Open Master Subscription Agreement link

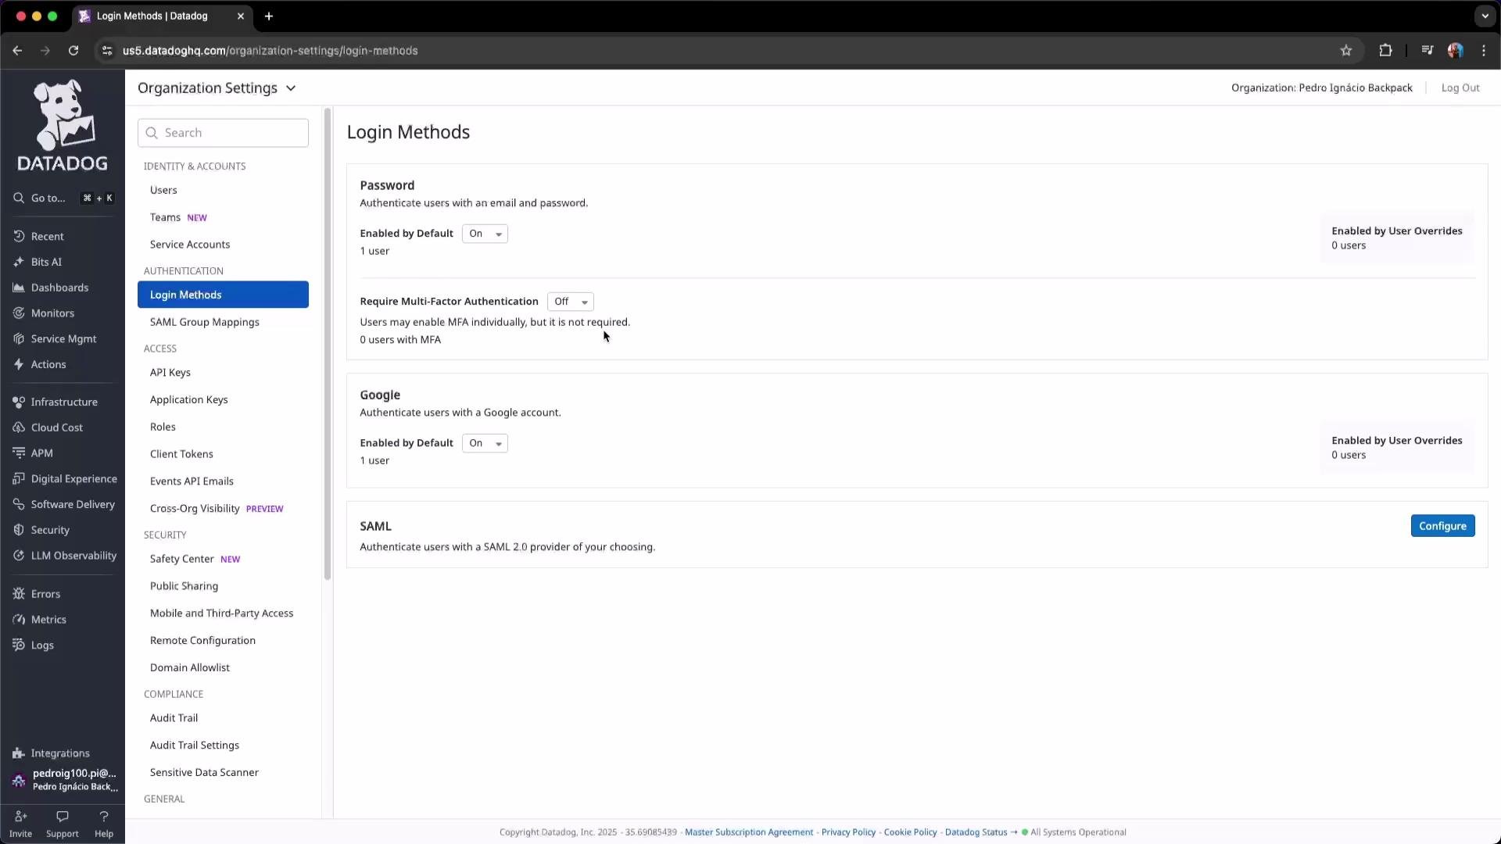tap(749, 832)
